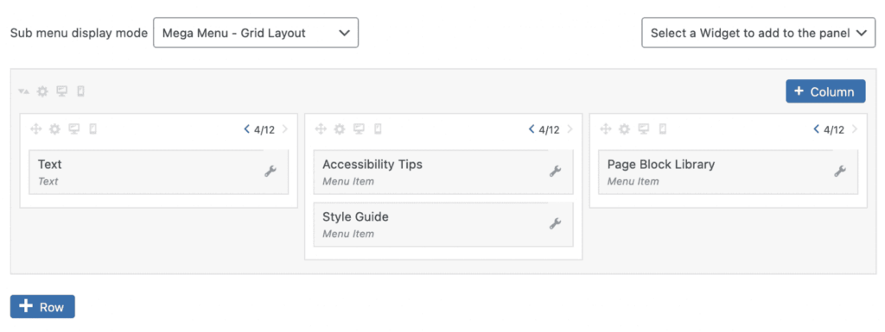Open the Sub menu display mode dropdown
885x332 pixels.
pos(256,33)
